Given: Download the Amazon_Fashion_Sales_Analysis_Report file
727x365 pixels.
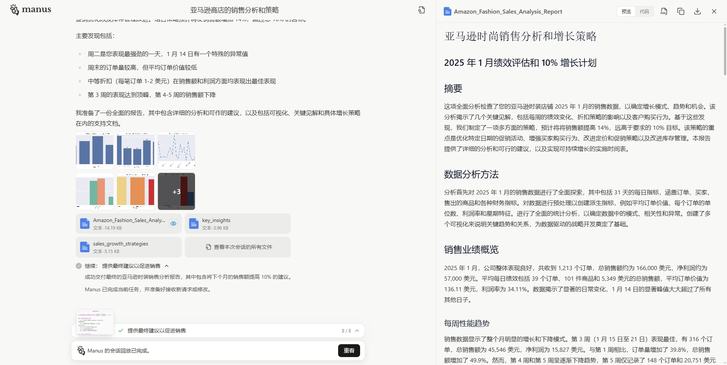Looking at the screenshot, I should [697, 11].
